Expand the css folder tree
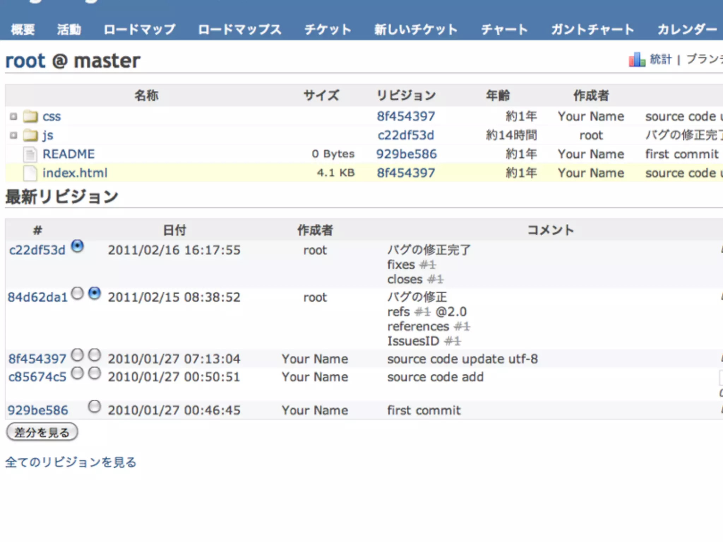 coord(13,116)
